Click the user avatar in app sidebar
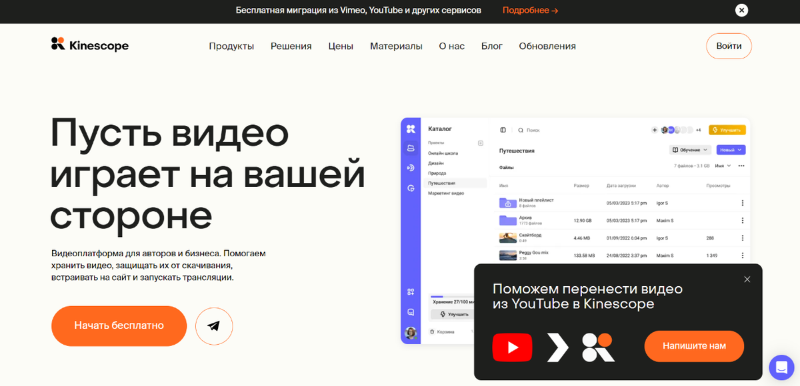The width and height of the screenshot is (800, 386). 411,333
